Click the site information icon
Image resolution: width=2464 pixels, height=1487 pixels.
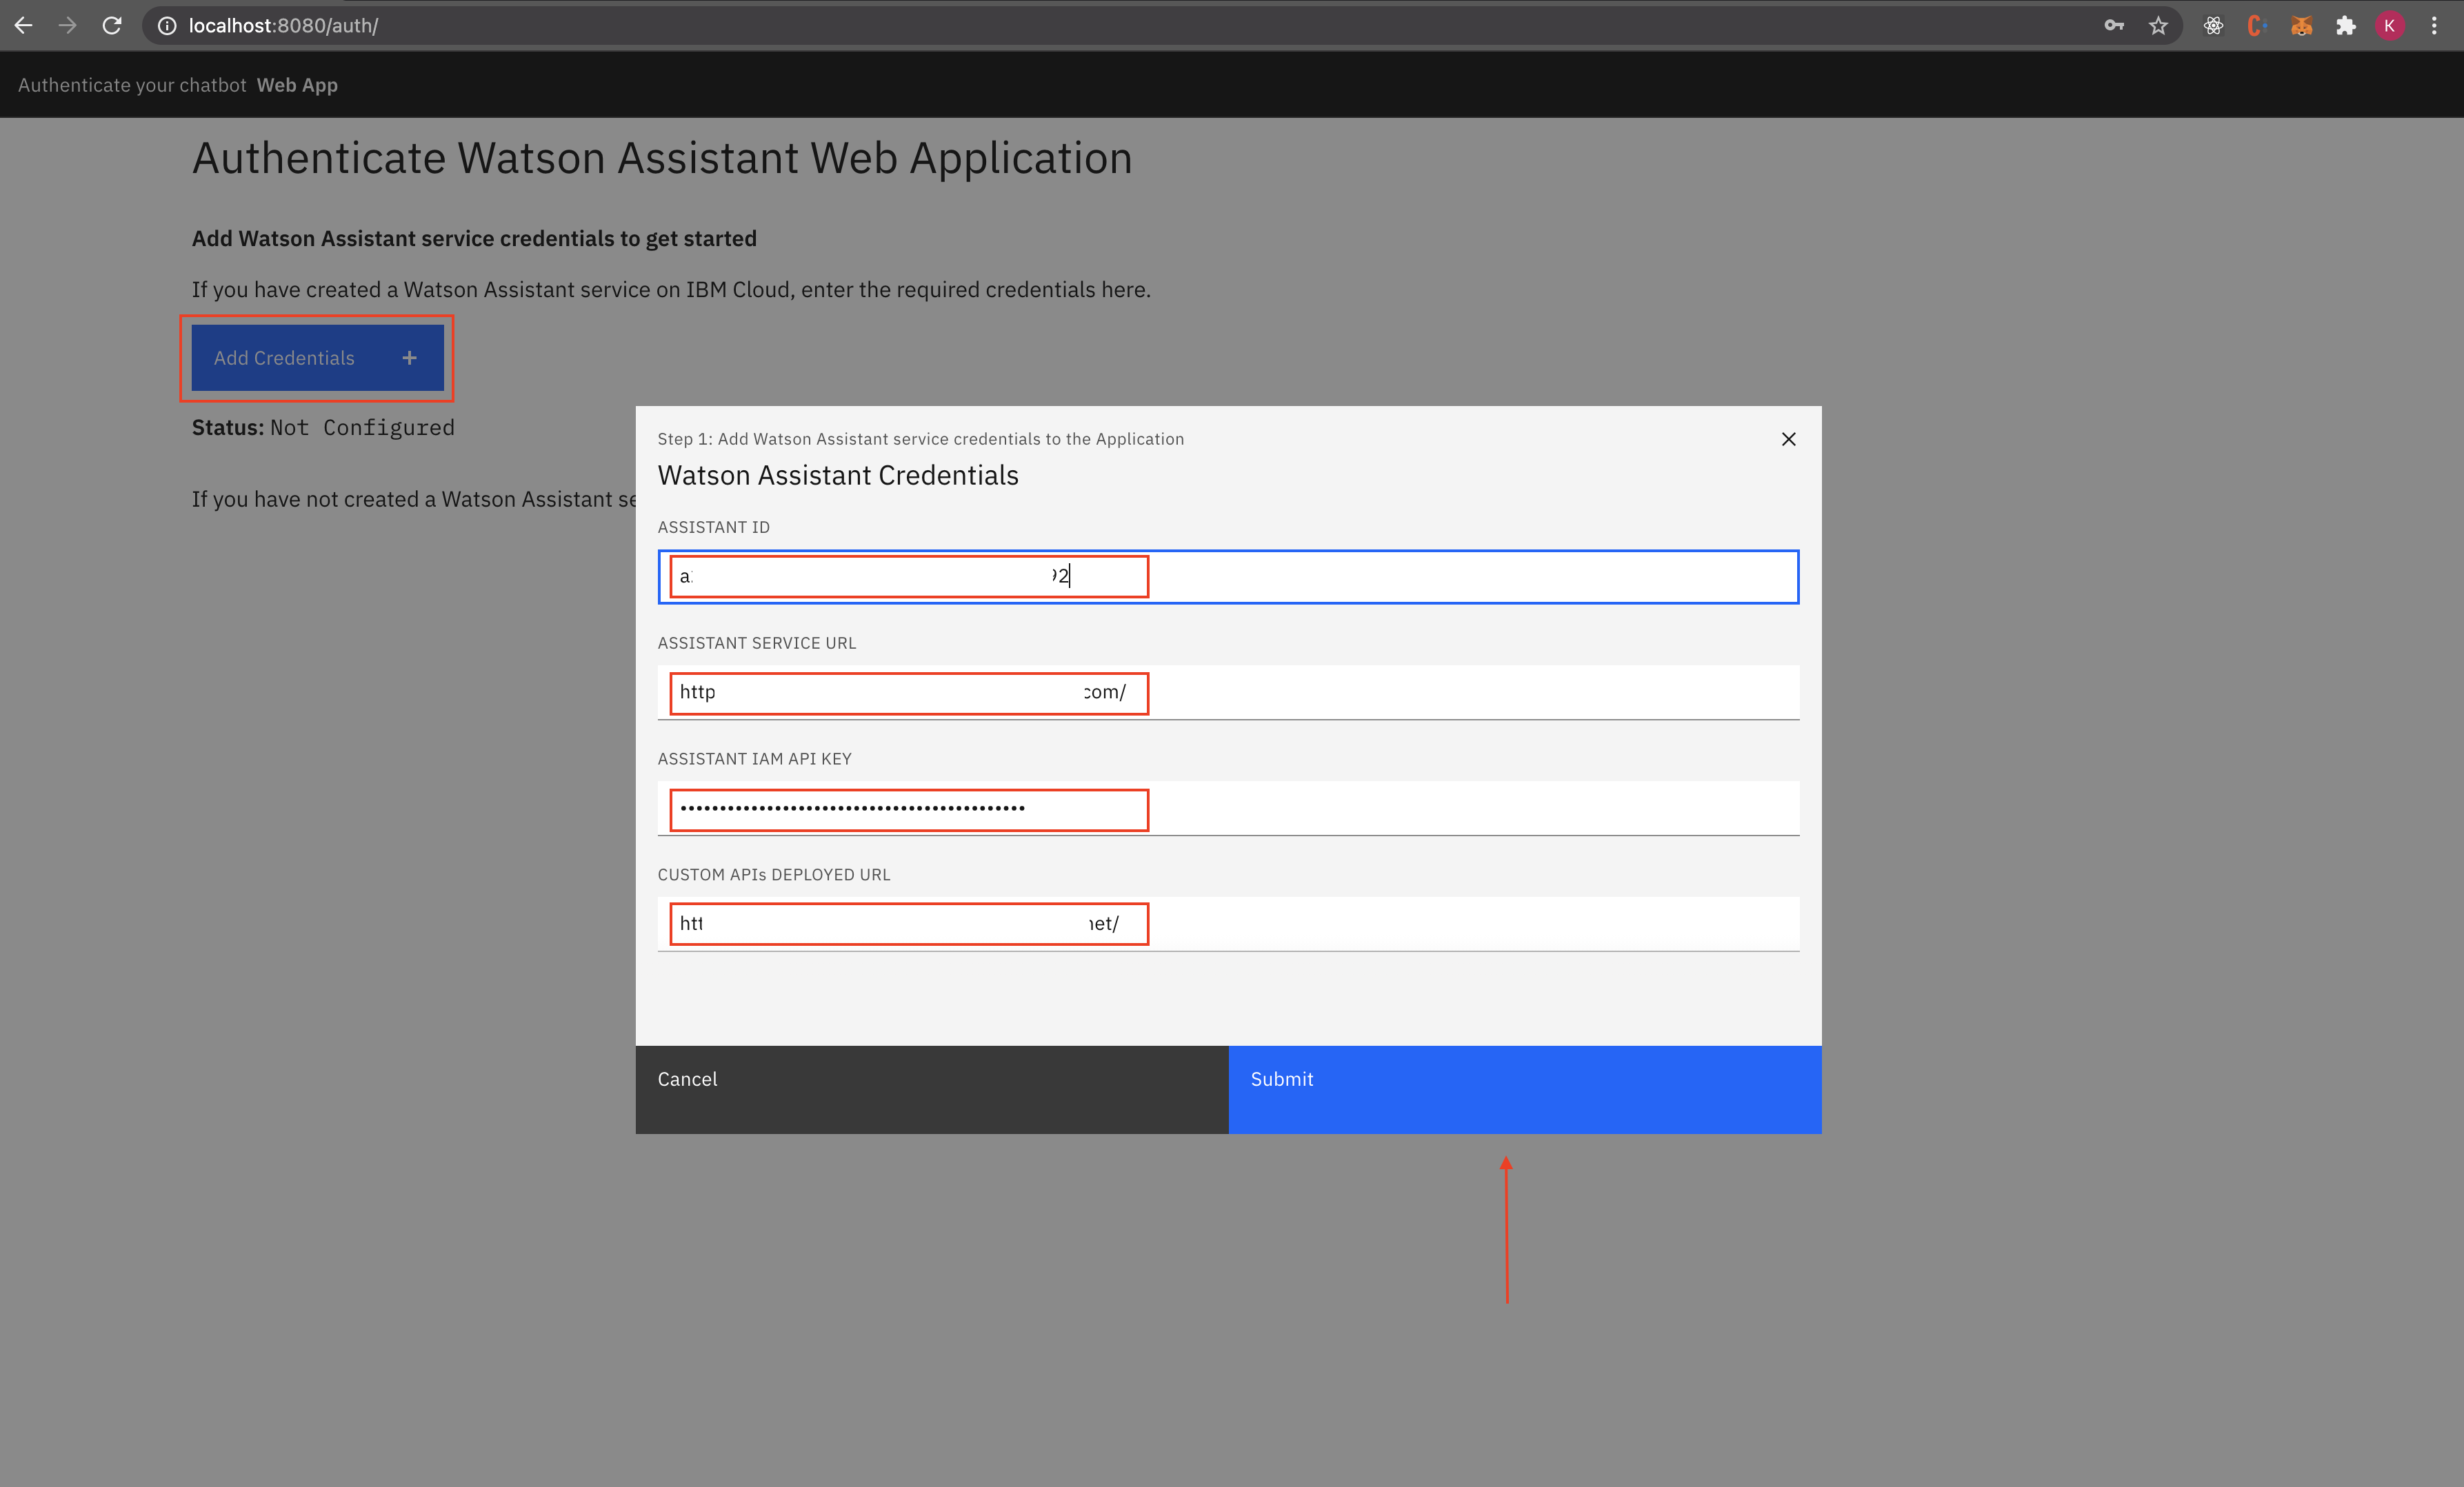click(167, 26)
